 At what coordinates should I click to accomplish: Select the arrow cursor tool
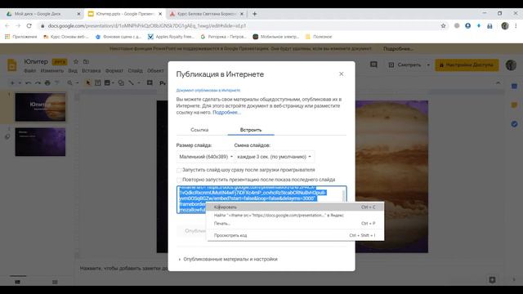click(88, 82)
